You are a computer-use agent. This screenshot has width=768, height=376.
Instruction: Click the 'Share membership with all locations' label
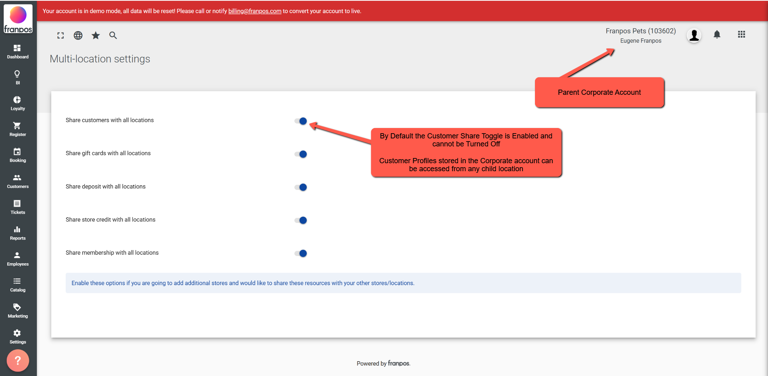[x=112, y=253]
